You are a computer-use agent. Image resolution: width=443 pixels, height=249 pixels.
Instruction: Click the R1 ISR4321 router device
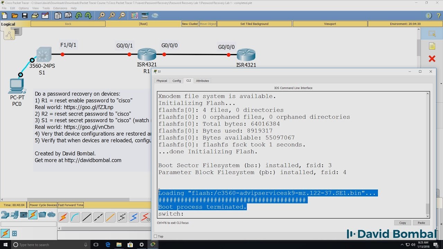[147, 55]
